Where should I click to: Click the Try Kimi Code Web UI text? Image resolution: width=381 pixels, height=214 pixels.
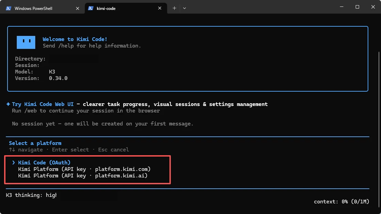click(43, 104)
